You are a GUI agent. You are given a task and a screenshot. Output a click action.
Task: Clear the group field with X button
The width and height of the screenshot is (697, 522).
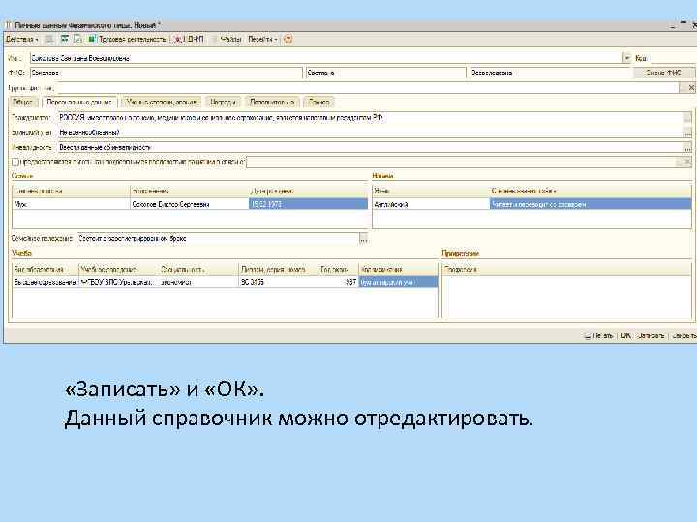[x=691, y=88]
